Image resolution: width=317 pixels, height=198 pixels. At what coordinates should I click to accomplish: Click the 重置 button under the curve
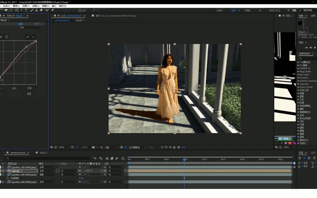pos(29,94)
